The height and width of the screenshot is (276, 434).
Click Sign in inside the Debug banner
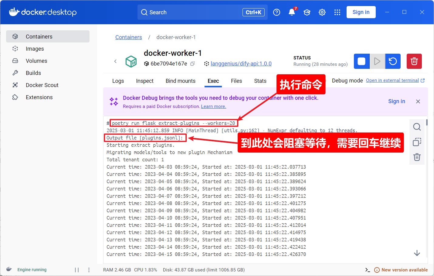397,101
